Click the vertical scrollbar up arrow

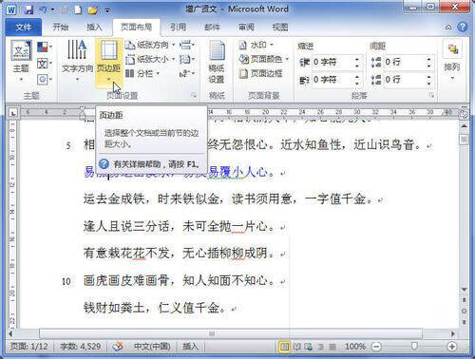click(x=464, y=126)
